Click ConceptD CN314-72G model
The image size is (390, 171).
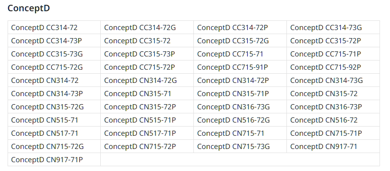tap(147, 80)
